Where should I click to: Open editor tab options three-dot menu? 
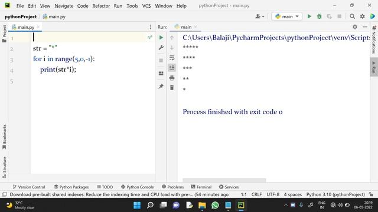click(151, 27)
